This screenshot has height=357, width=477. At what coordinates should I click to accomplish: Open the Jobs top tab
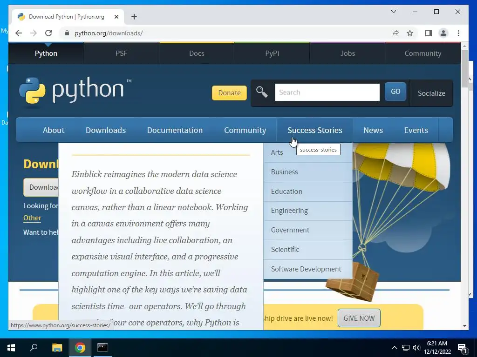tap(348, 53)
